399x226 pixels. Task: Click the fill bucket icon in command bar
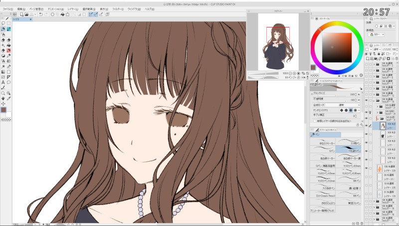(62, 14)
